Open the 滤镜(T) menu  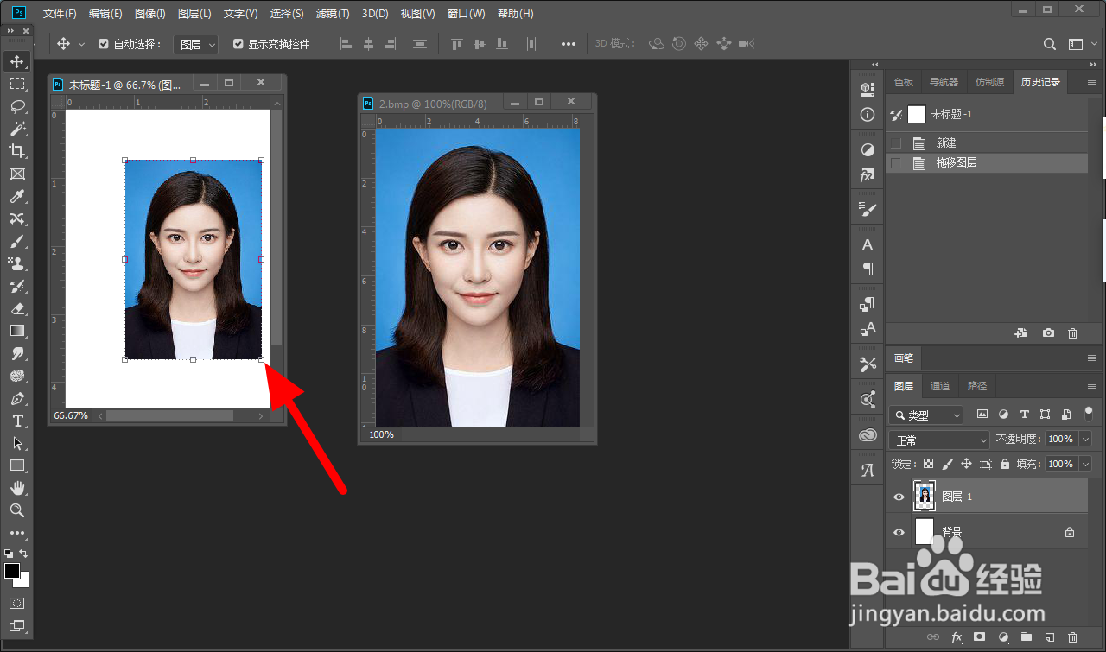tap(333, 14)
